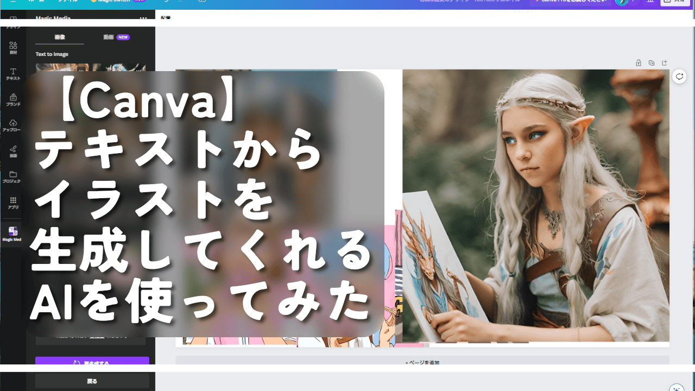
Task: Open the Magic Switch menu item
Action: [x=118, y=1]
